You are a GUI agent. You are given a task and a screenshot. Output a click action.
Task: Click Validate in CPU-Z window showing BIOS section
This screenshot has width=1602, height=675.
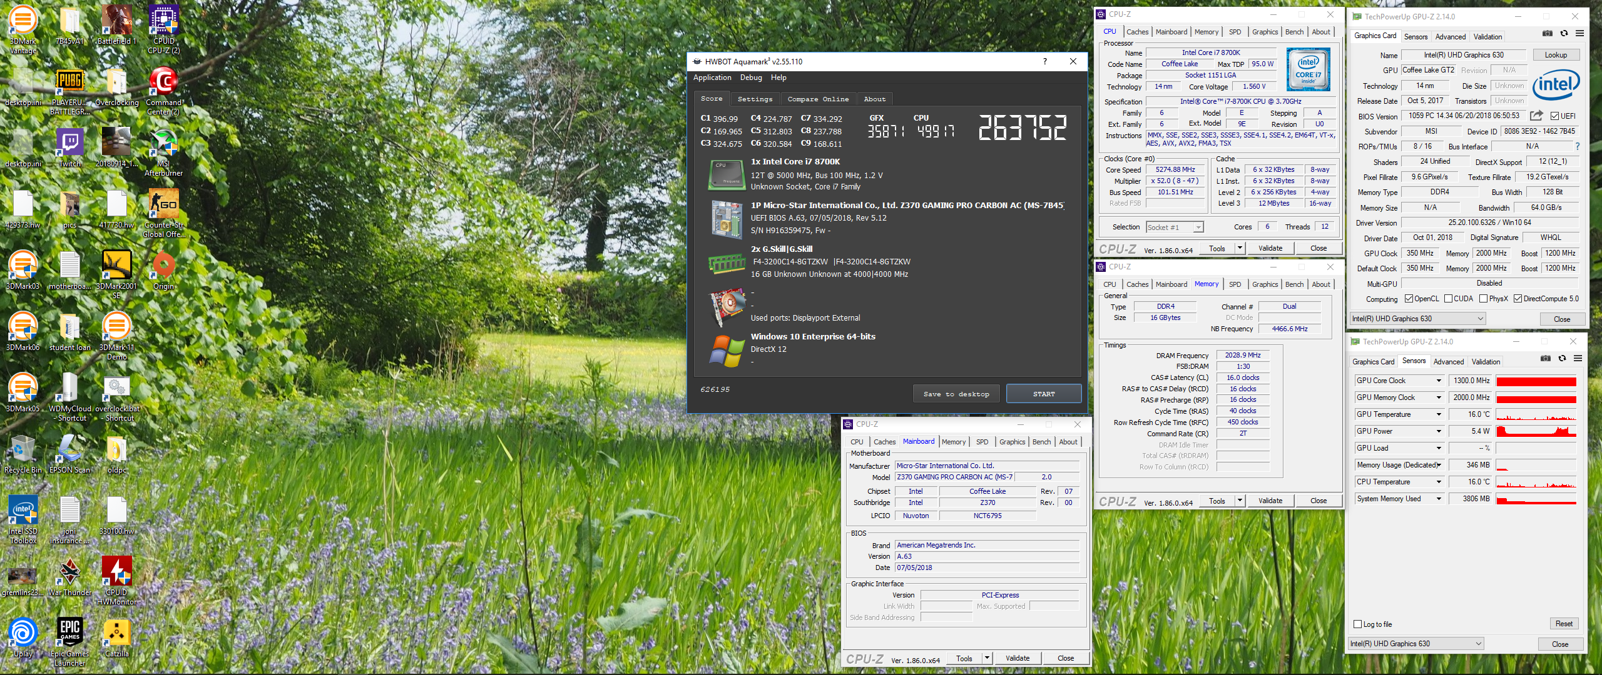coord(1018,658)
